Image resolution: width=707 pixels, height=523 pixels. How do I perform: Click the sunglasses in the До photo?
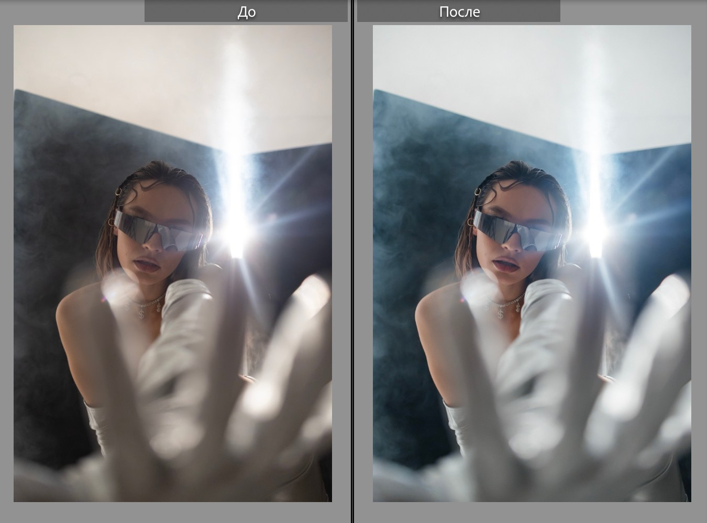157,229
